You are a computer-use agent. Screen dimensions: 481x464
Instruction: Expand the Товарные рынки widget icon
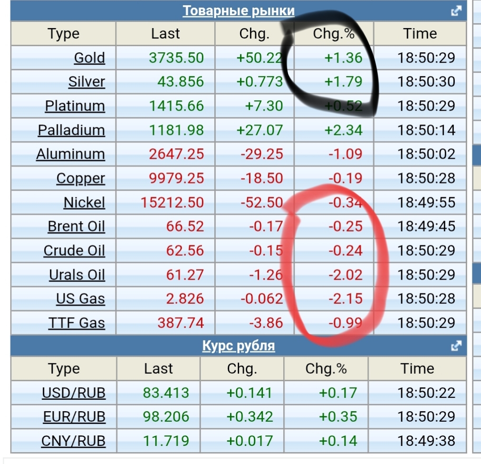coord(456,10)
